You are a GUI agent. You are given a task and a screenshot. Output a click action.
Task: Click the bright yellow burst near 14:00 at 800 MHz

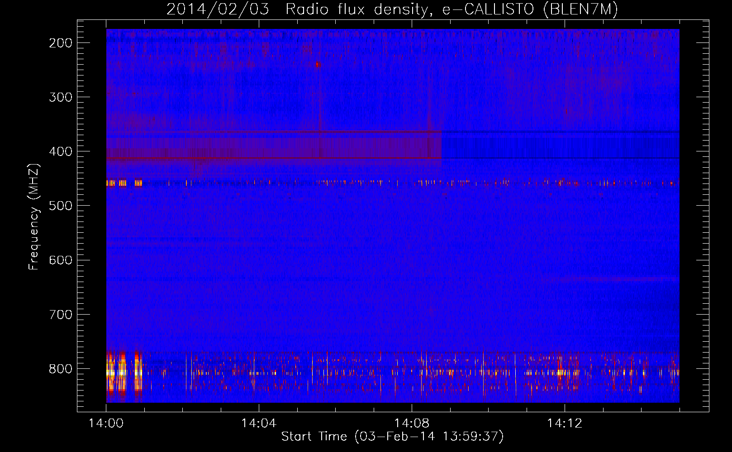[x=123, y=373]
